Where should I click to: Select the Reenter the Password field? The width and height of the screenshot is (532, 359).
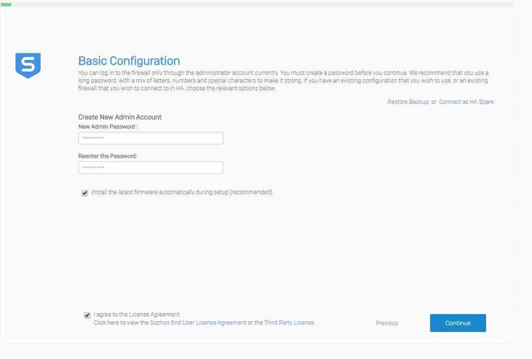pos(151,168)
